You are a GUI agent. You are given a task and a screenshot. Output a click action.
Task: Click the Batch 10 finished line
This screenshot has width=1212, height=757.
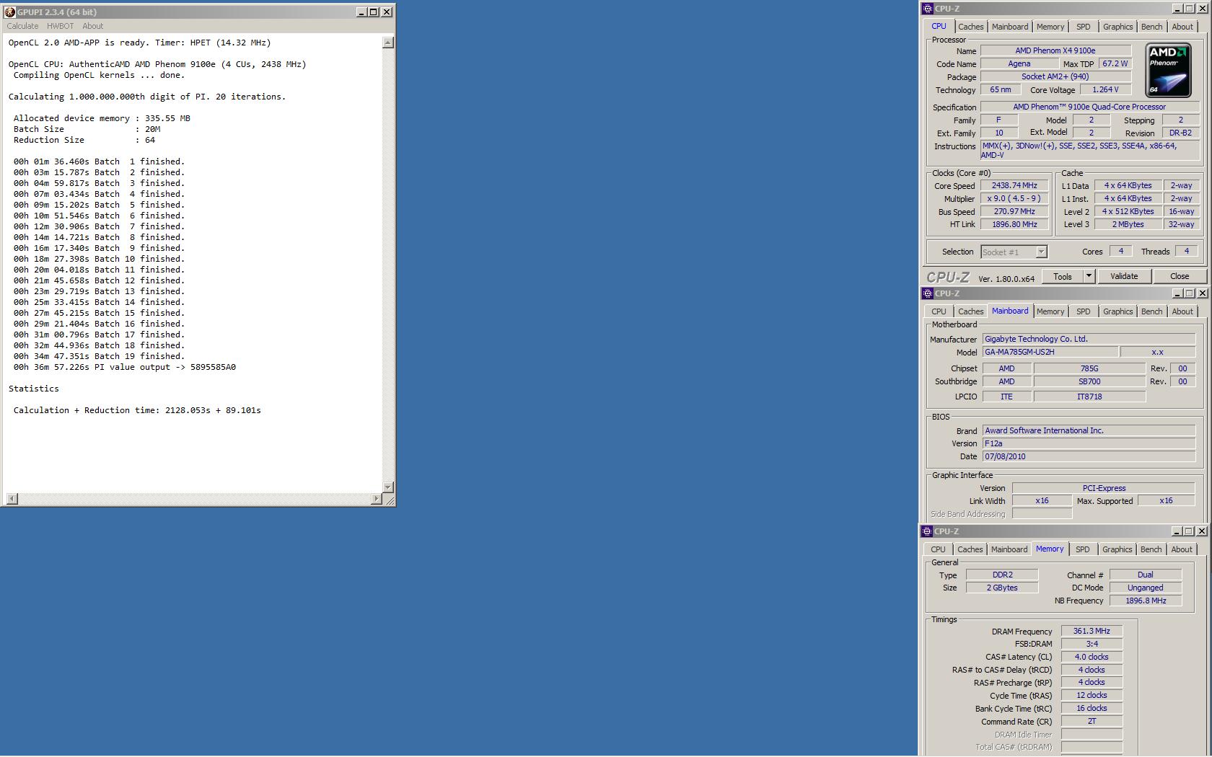[x=99, y=259]
